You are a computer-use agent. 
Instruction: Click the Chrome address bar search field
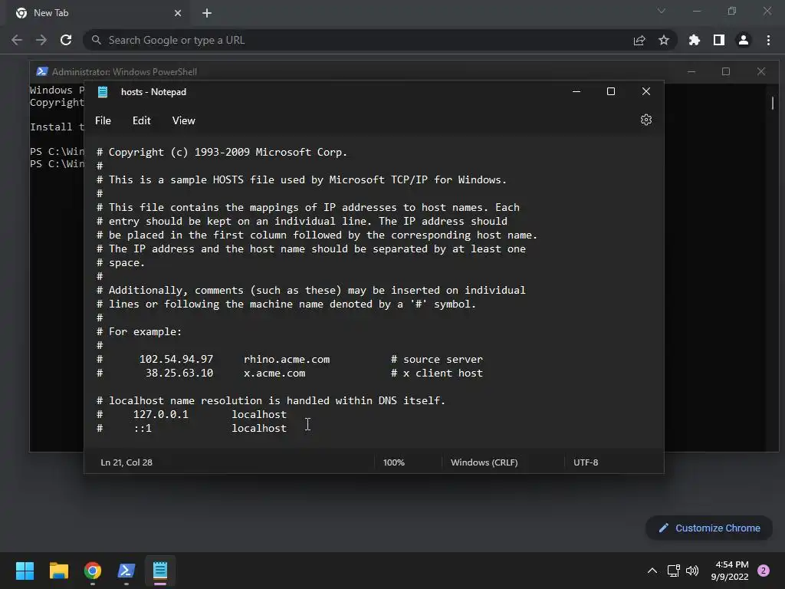click(360, 40)
